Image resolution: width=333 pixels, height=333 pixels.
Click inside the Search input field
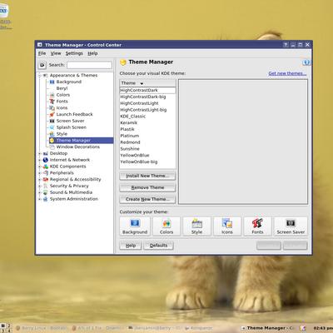[x=89, y=65]
